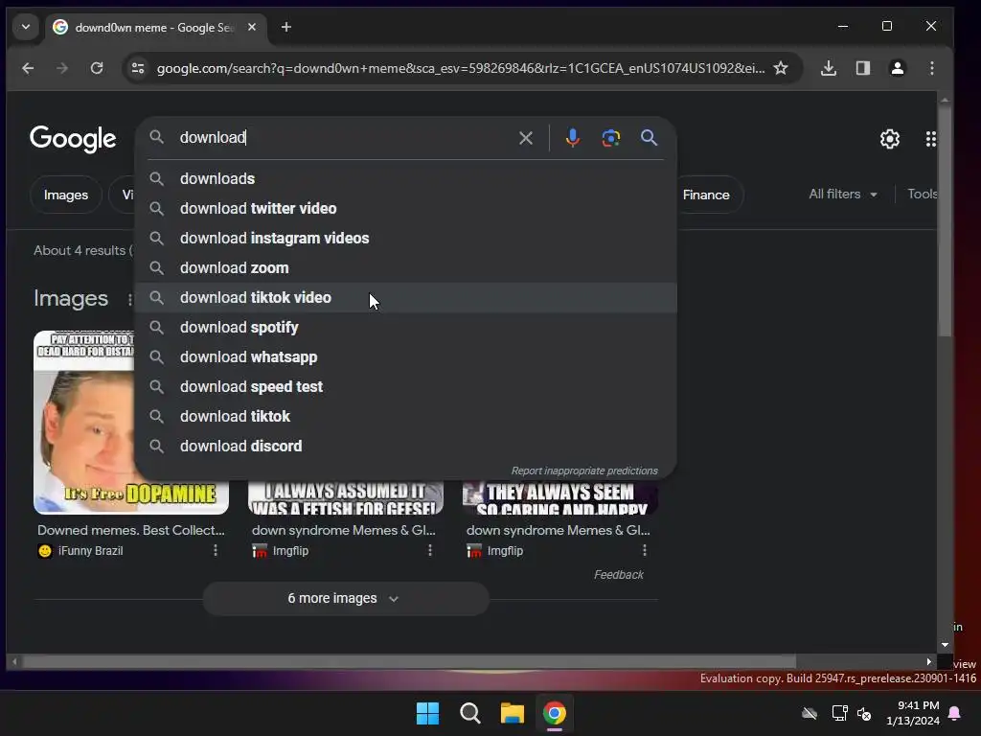981x736 pixels.
Task: Choose suggestion "downloads"
Action: click(405, 178)
